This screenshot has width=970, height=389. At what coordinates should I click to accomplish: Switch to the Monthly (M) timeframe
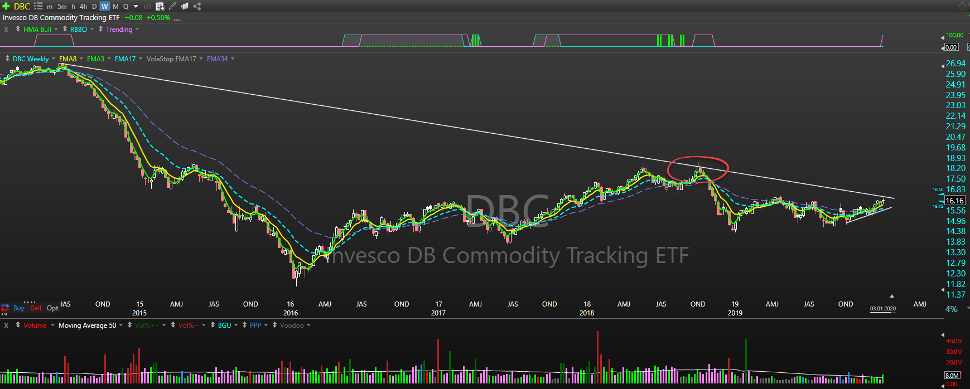click(x=115, y=7)
